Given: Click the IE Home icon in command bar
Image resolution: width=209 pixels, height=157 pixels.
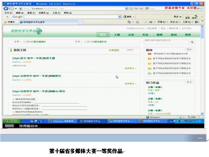Looking at the screenshot, I should click(x=129, y=22).
